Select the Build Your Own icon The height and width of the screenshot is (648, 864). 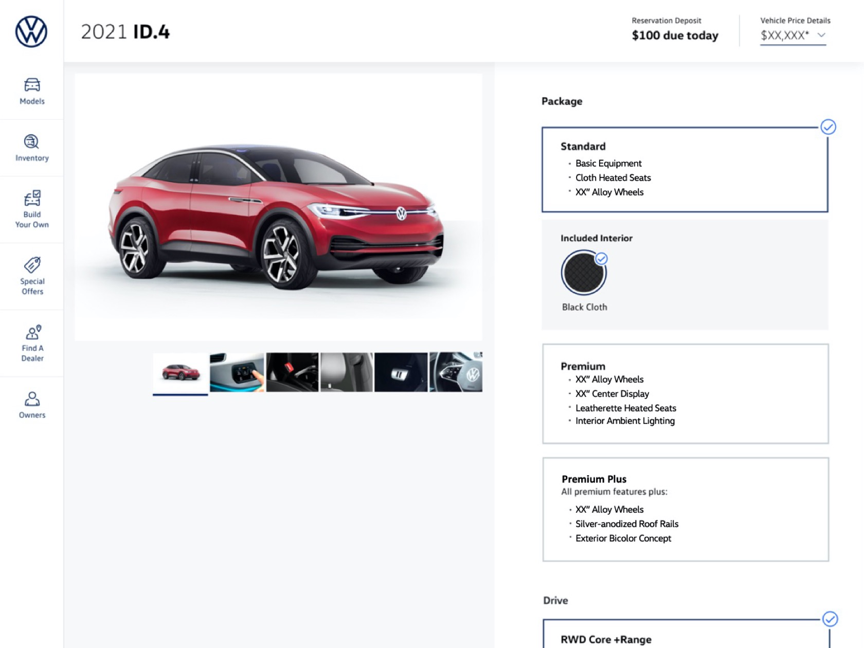coord(32,198)
